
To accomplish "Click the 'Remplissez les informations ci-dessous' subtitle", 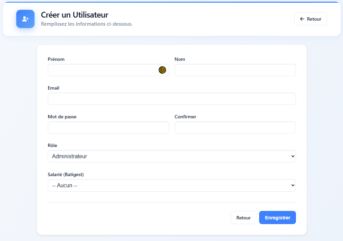I will pyautogui.click(x=87, y=24).
